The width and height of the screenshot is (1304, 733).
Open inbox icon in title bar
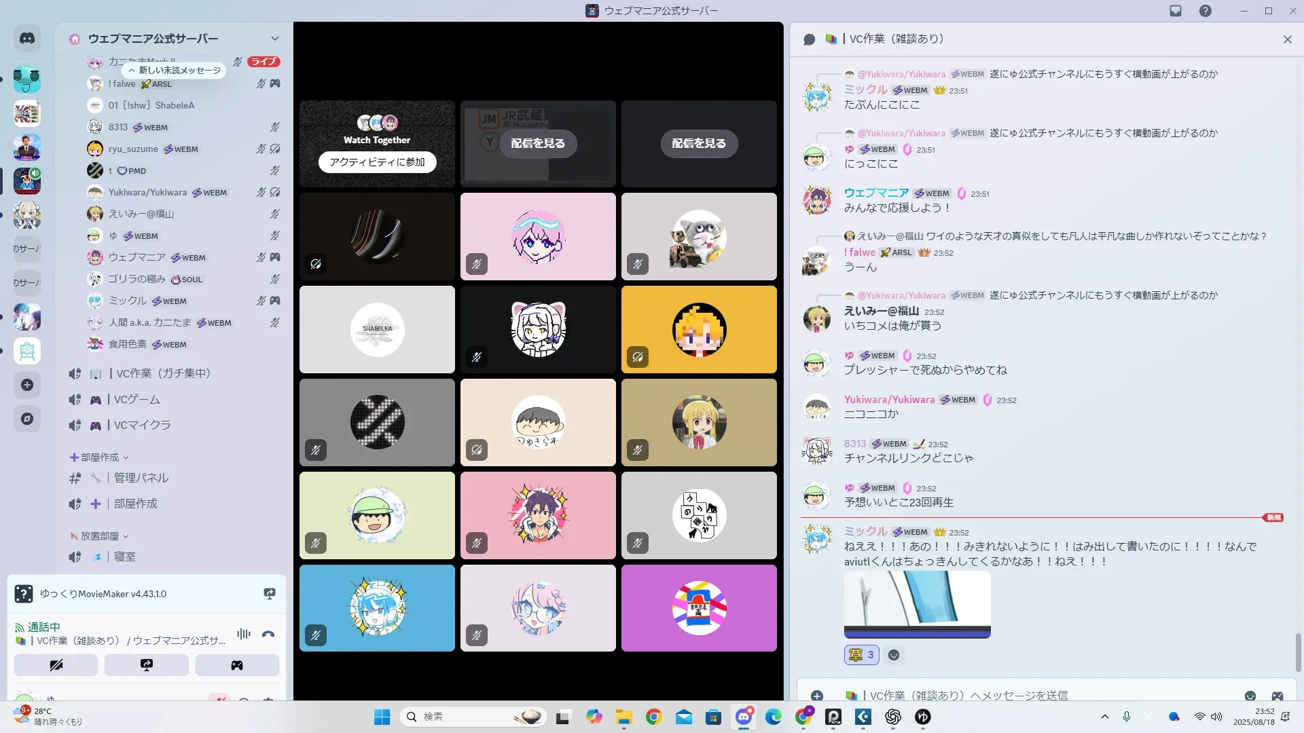(1176, 11)
